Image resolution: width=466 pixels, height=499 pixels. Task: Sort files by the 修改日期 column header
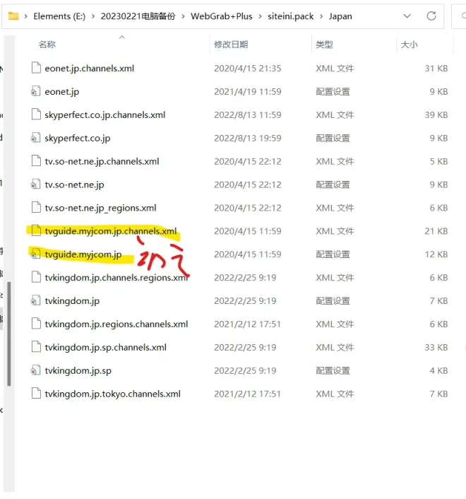[x=231, y=45]
